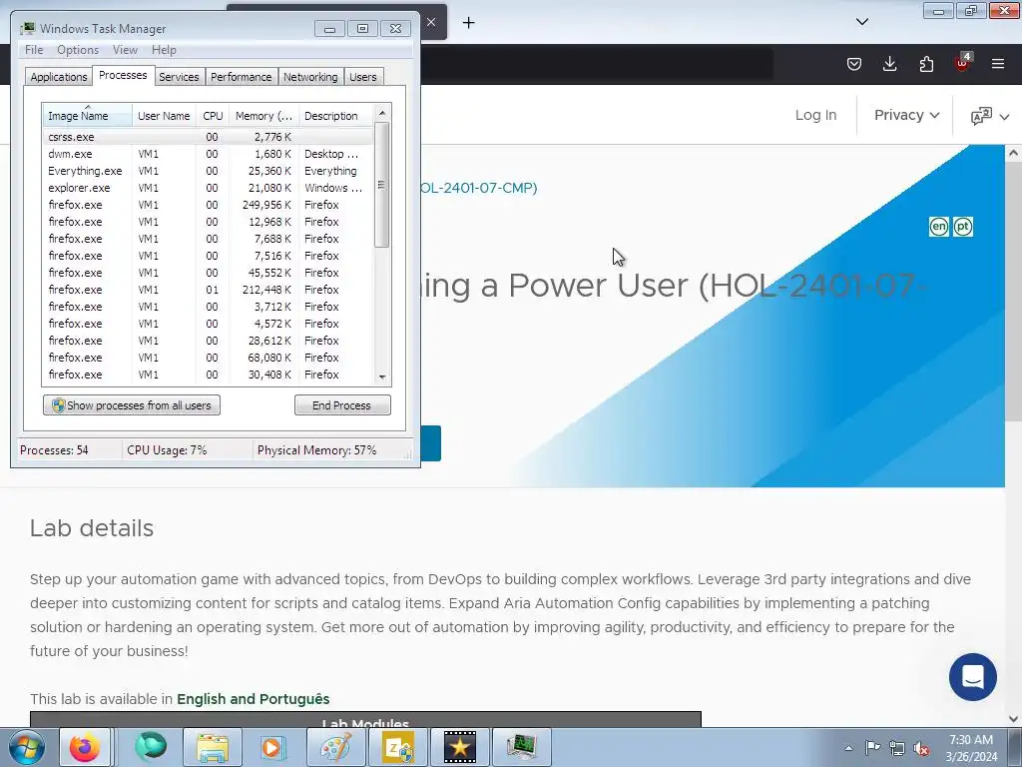Click process list scroll down arrow

pos(382,377)
